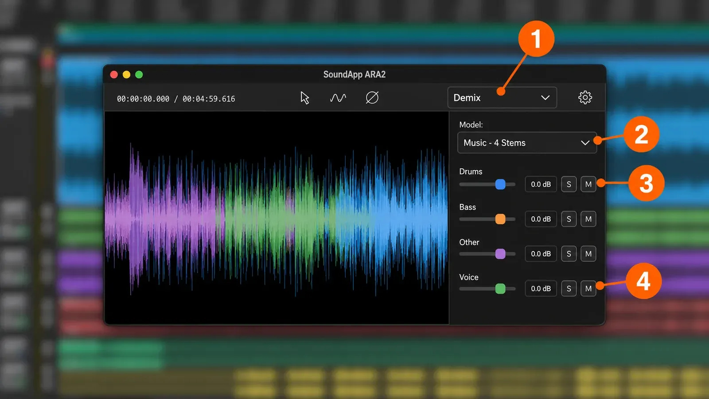Expand the Music - 4 Stems model dropdown
Image resolution: width=709 pixels, height=399 pixels.
pos(527,143)
